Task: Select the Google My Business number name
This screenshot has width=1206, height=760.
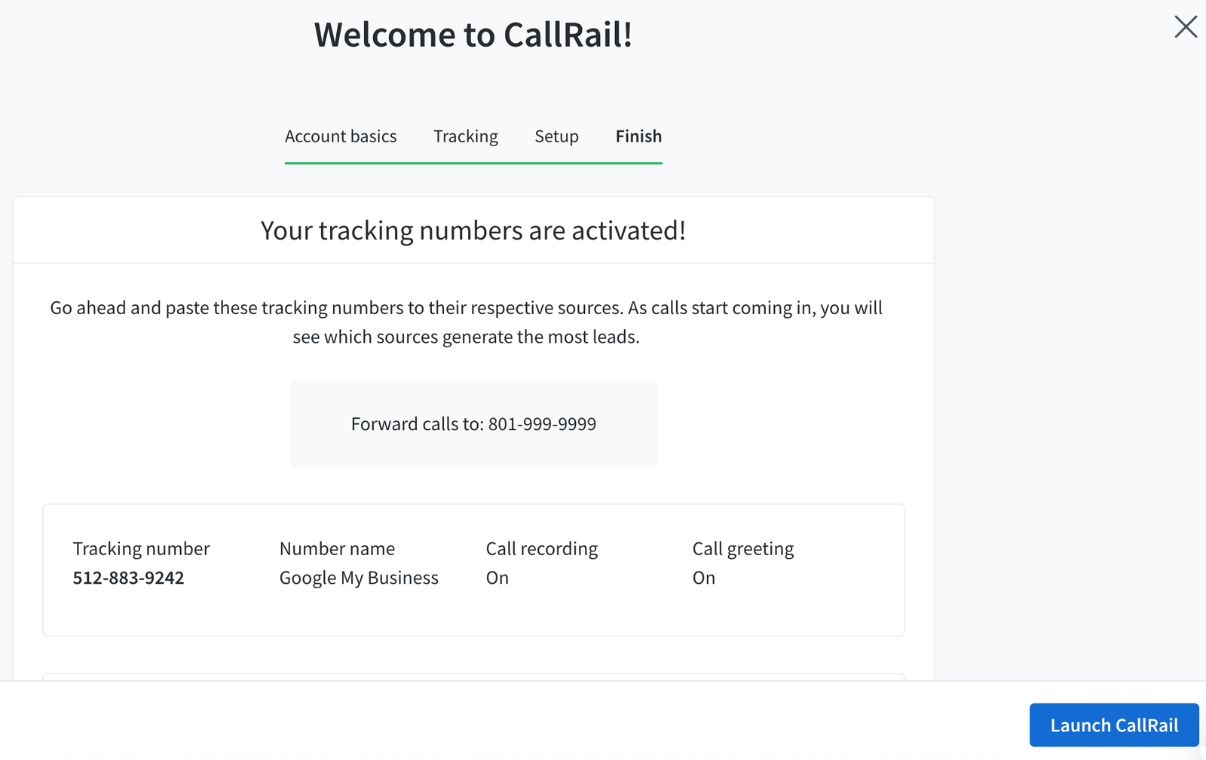Action: coord(359,578)
